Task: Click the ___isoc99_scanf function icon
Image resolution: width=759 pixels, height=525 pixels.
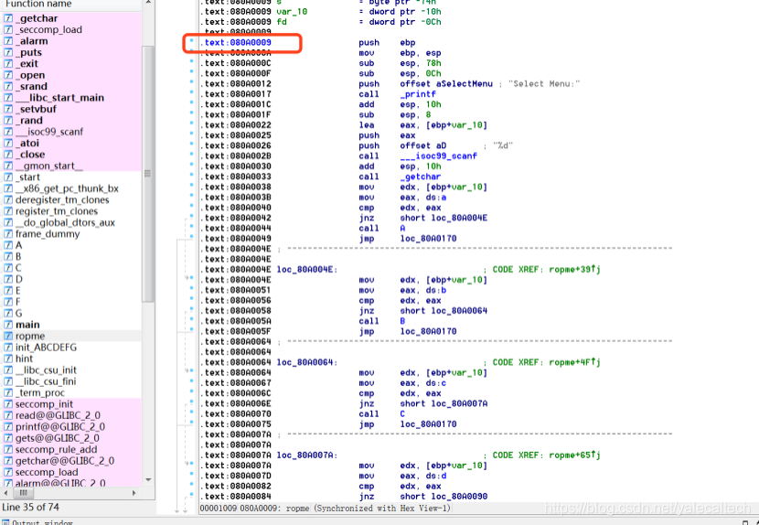Action: click(8, 132)
